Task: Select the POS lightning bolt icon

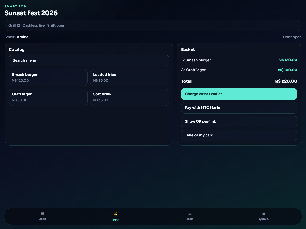Action: (116, 214)
